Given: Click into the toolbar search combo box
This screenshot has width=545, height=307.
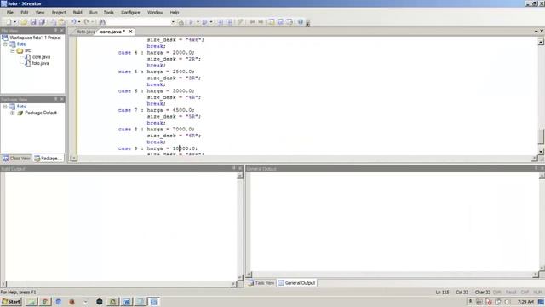Looking at the screenshot, I should pos(139,22).
